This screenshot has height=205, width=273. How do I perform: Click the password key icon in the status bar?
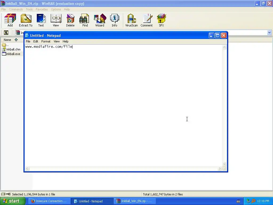pyautogui.click(x=8, y=194)
